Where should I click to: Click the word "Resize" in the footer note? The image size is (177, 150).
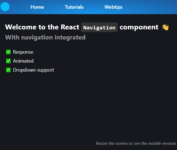[101, 143]
